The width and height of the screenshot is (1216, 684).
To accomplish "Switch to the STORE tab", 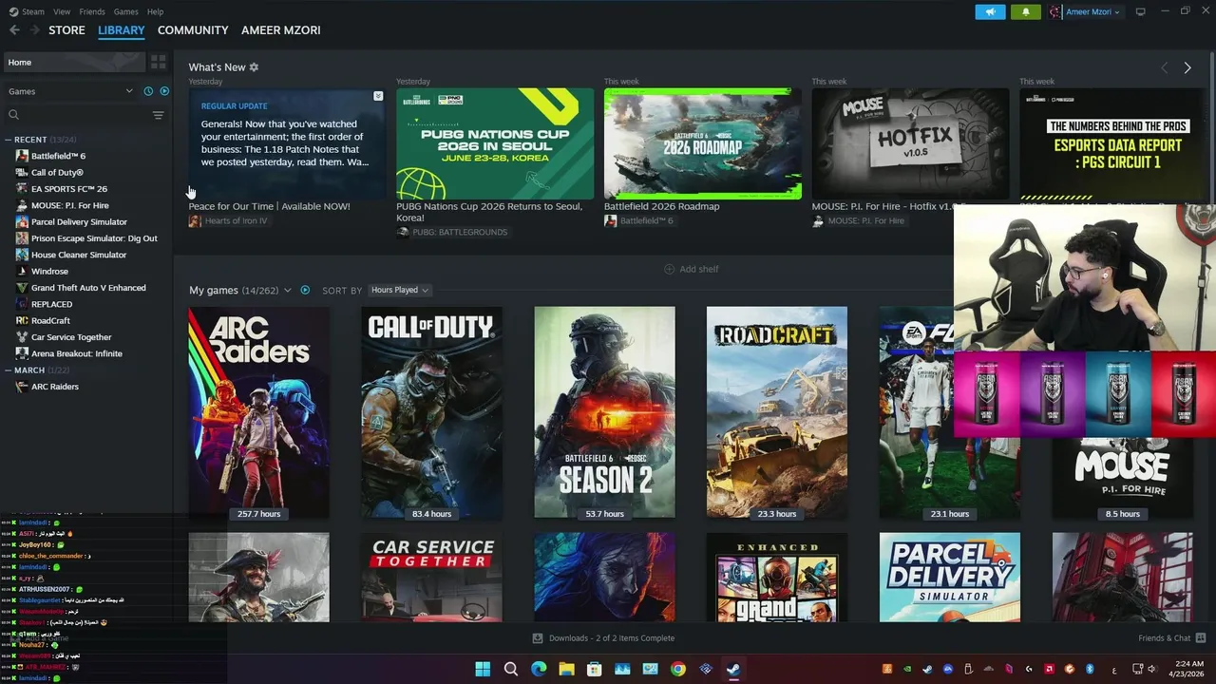I will click(66, 30).
